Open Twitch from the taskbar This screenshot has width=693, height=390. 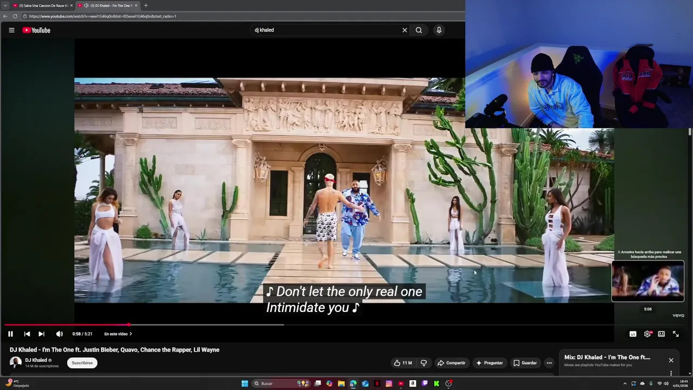pyautogui.click(x=424, y=383)
